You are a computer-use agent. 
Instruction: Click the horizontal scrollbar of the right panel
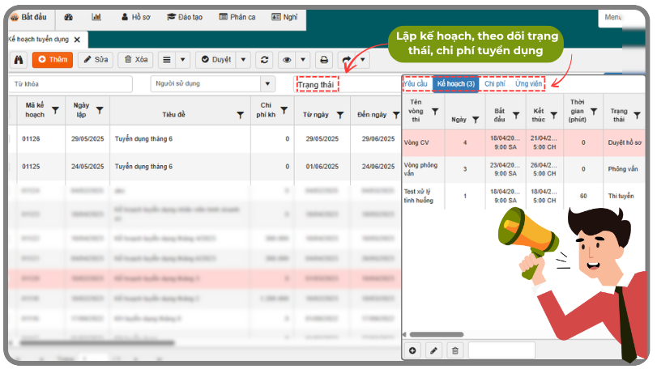[437, 335]
